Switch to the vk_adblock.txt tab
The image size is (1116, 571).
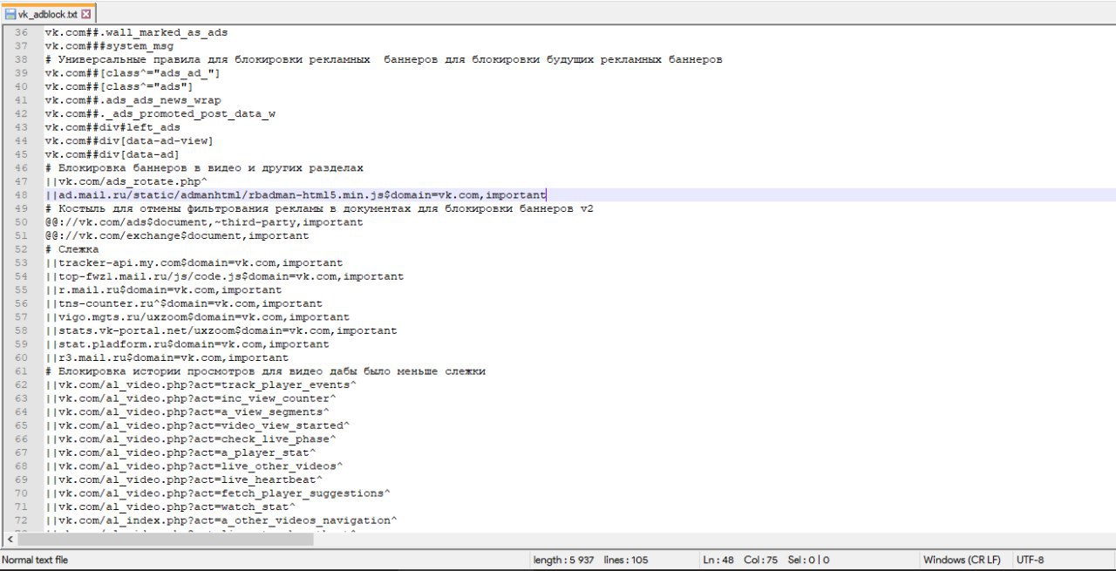click(48, 15)
